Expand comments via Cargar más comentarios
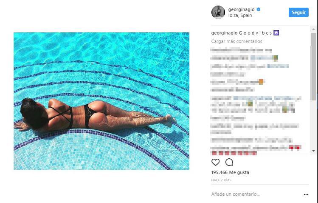This screenshot has height=203, width=318. (x=236, y=41)
